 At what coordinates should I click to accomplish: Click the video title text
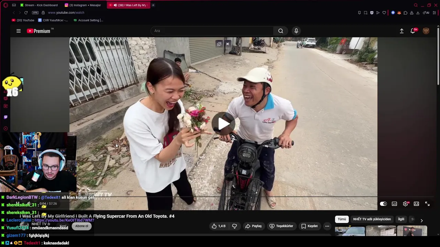tap(97, 216)
